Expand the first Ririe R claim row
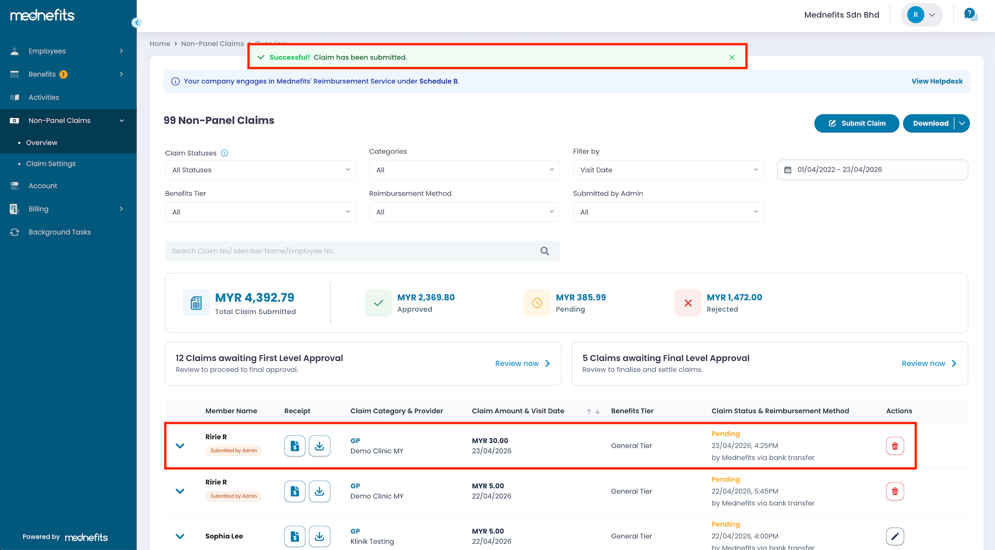Screen dimensions: 995x550 click(180, 446)
